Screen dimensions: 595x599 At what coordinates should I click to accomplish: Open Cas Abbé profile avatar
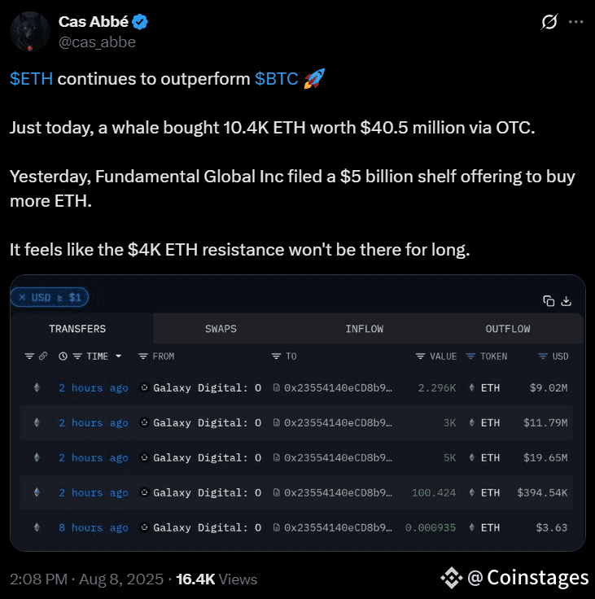coord(30,32)
